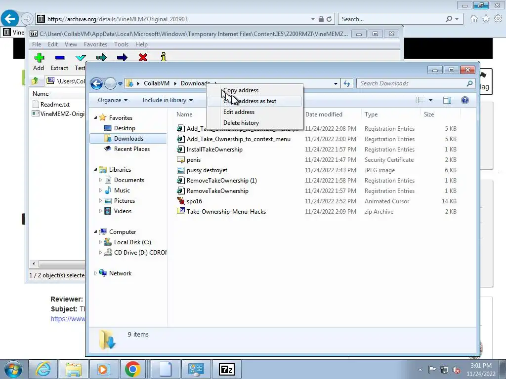506x379 pixels.
Task: Click Internet Explorer forward button
Action: pos(27,19)
